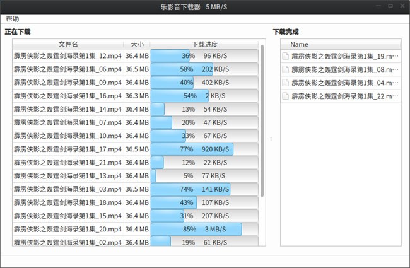The height and width of the screenshot is (268, 410).
Task: Click the 下载进度 column header
Action: pos(204,44)
